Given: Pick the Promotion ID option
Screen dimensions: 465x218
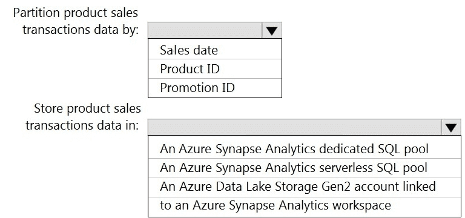Looking at the screenshot, I should pyautogui.click(x=215, y=88).
